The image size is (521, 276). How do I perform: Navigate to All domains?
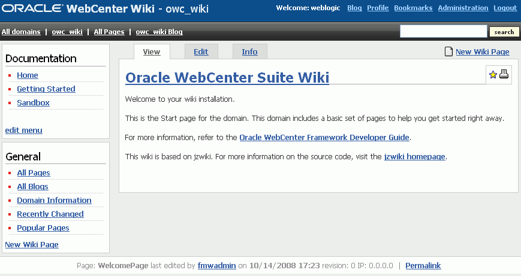point(21,32)
